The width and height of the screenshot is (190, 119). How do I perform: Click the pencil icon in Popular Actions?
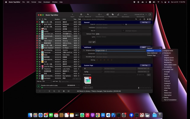tap(118, 15)
